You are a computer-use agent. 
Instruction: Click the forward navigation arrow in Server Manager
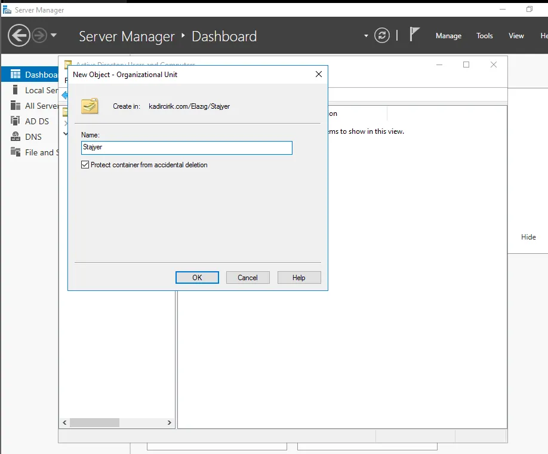39,35
